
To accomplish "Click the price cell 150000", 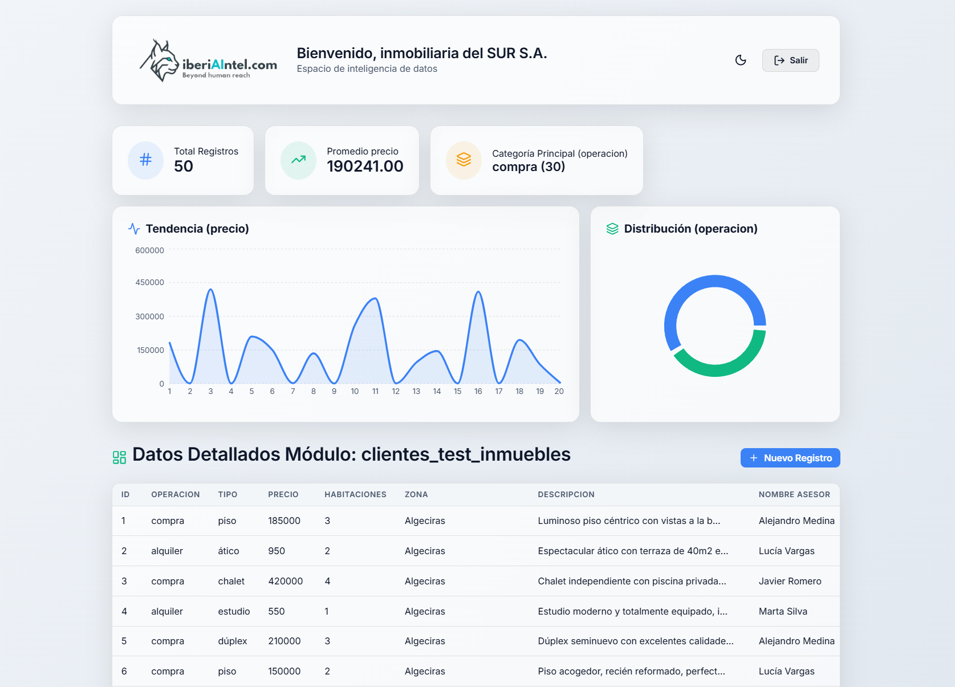I will point(285,671).
